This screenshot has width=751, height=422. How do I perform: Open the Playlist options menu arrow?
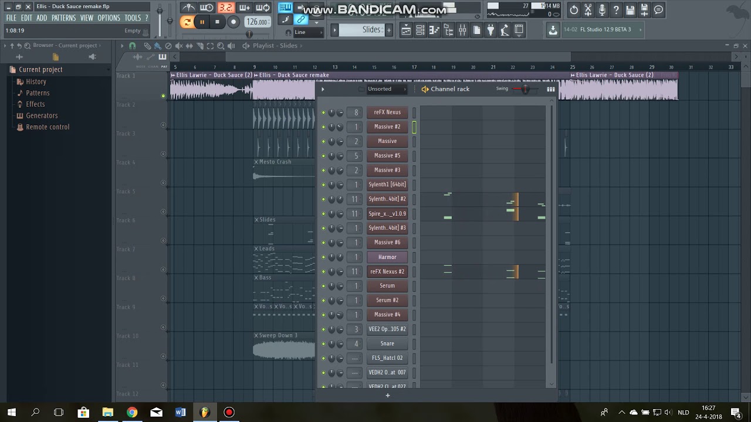pos(122,46)
